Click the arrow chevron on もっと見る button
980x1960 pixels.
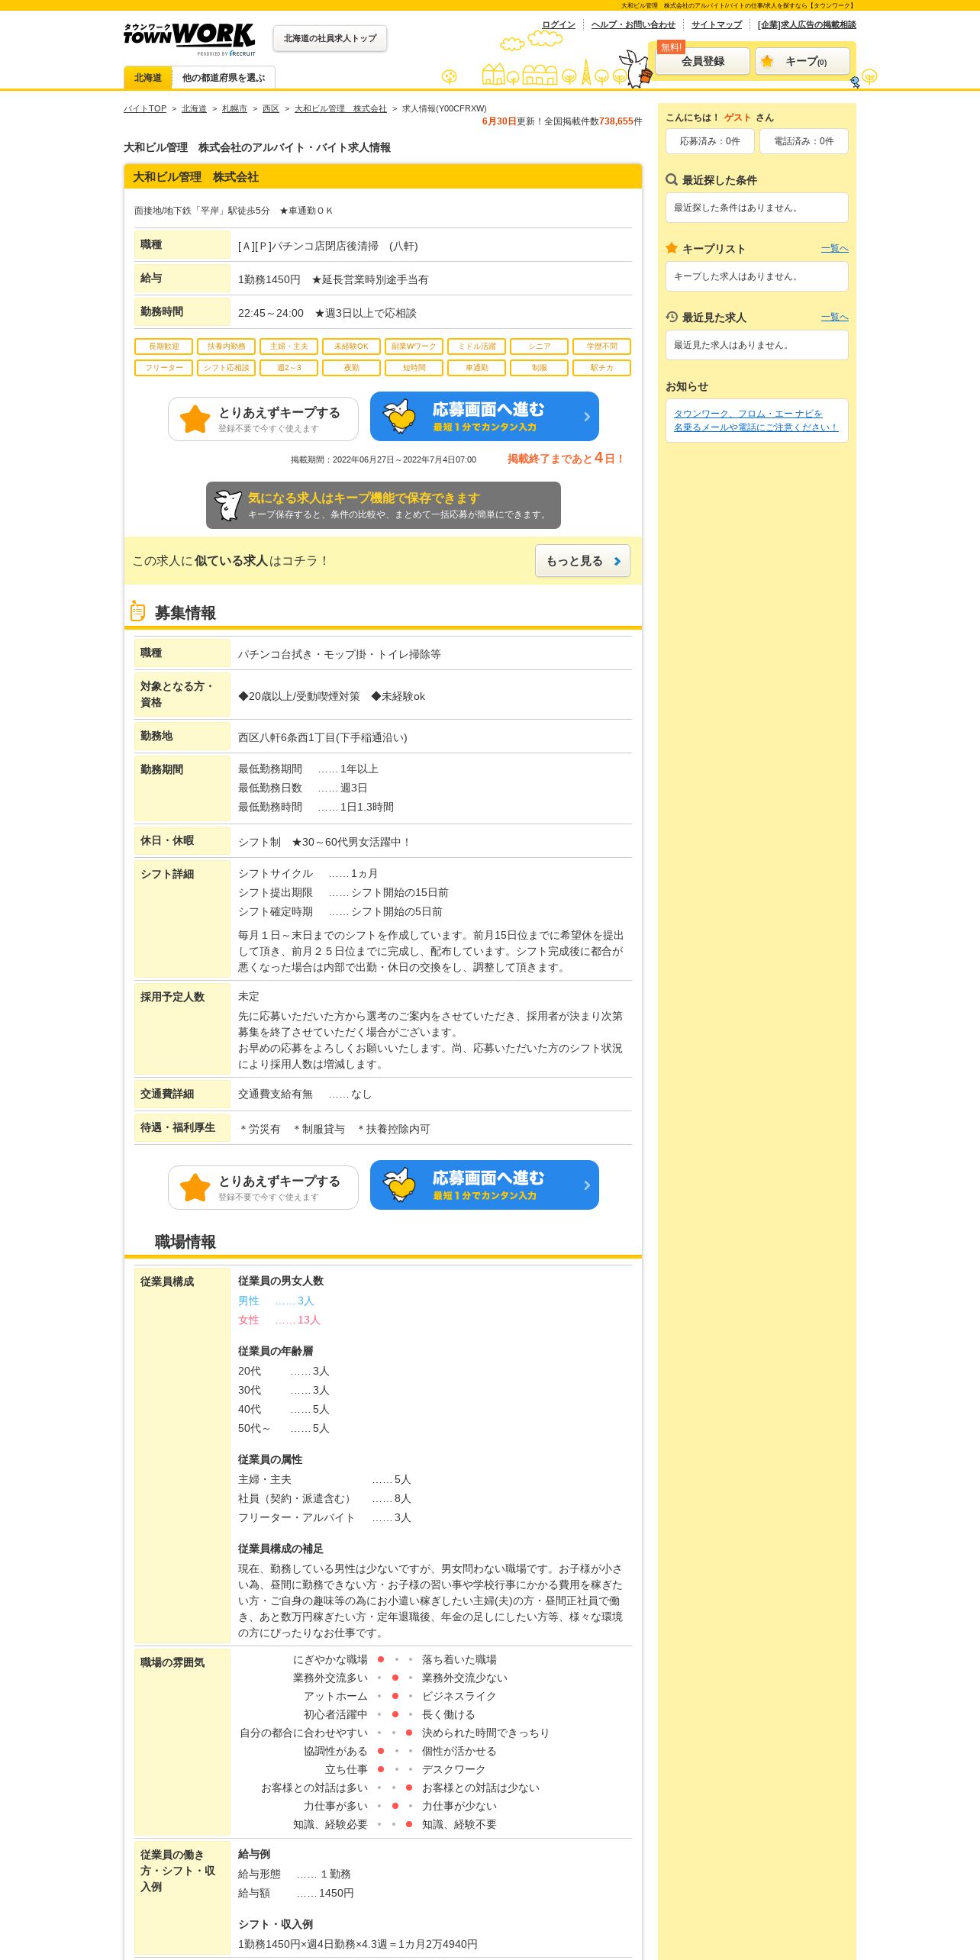pos(617,561)
